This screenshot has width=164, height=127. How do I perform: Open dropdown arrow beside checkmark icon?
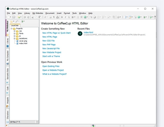[x=153, y=17]
